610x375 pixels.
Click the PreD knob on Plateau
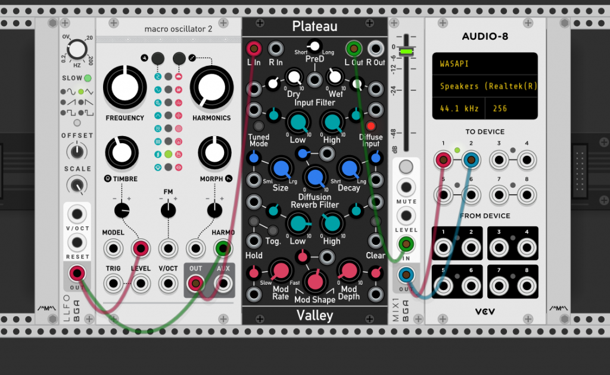(x=315, y=46)
